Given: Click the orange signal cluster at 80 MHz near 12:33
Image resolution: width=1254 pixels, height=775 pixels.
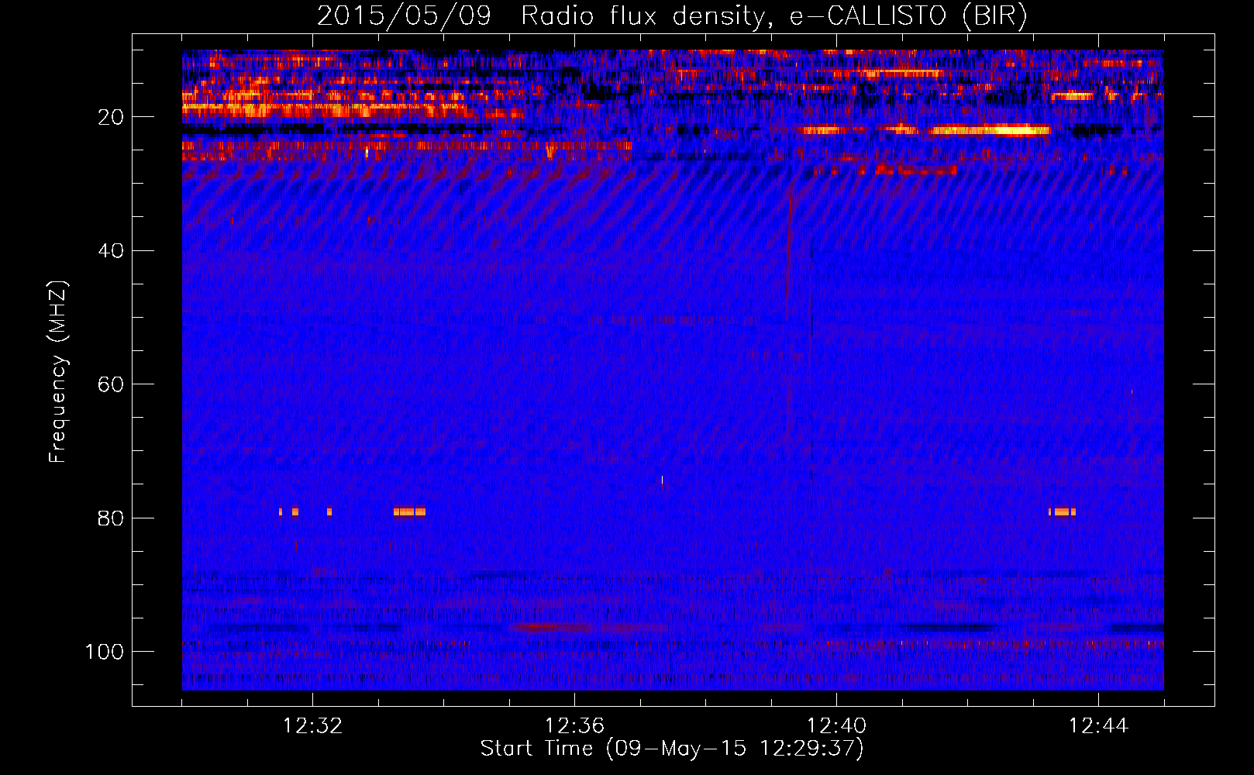Looking at the screenshot, I should 409,511.
